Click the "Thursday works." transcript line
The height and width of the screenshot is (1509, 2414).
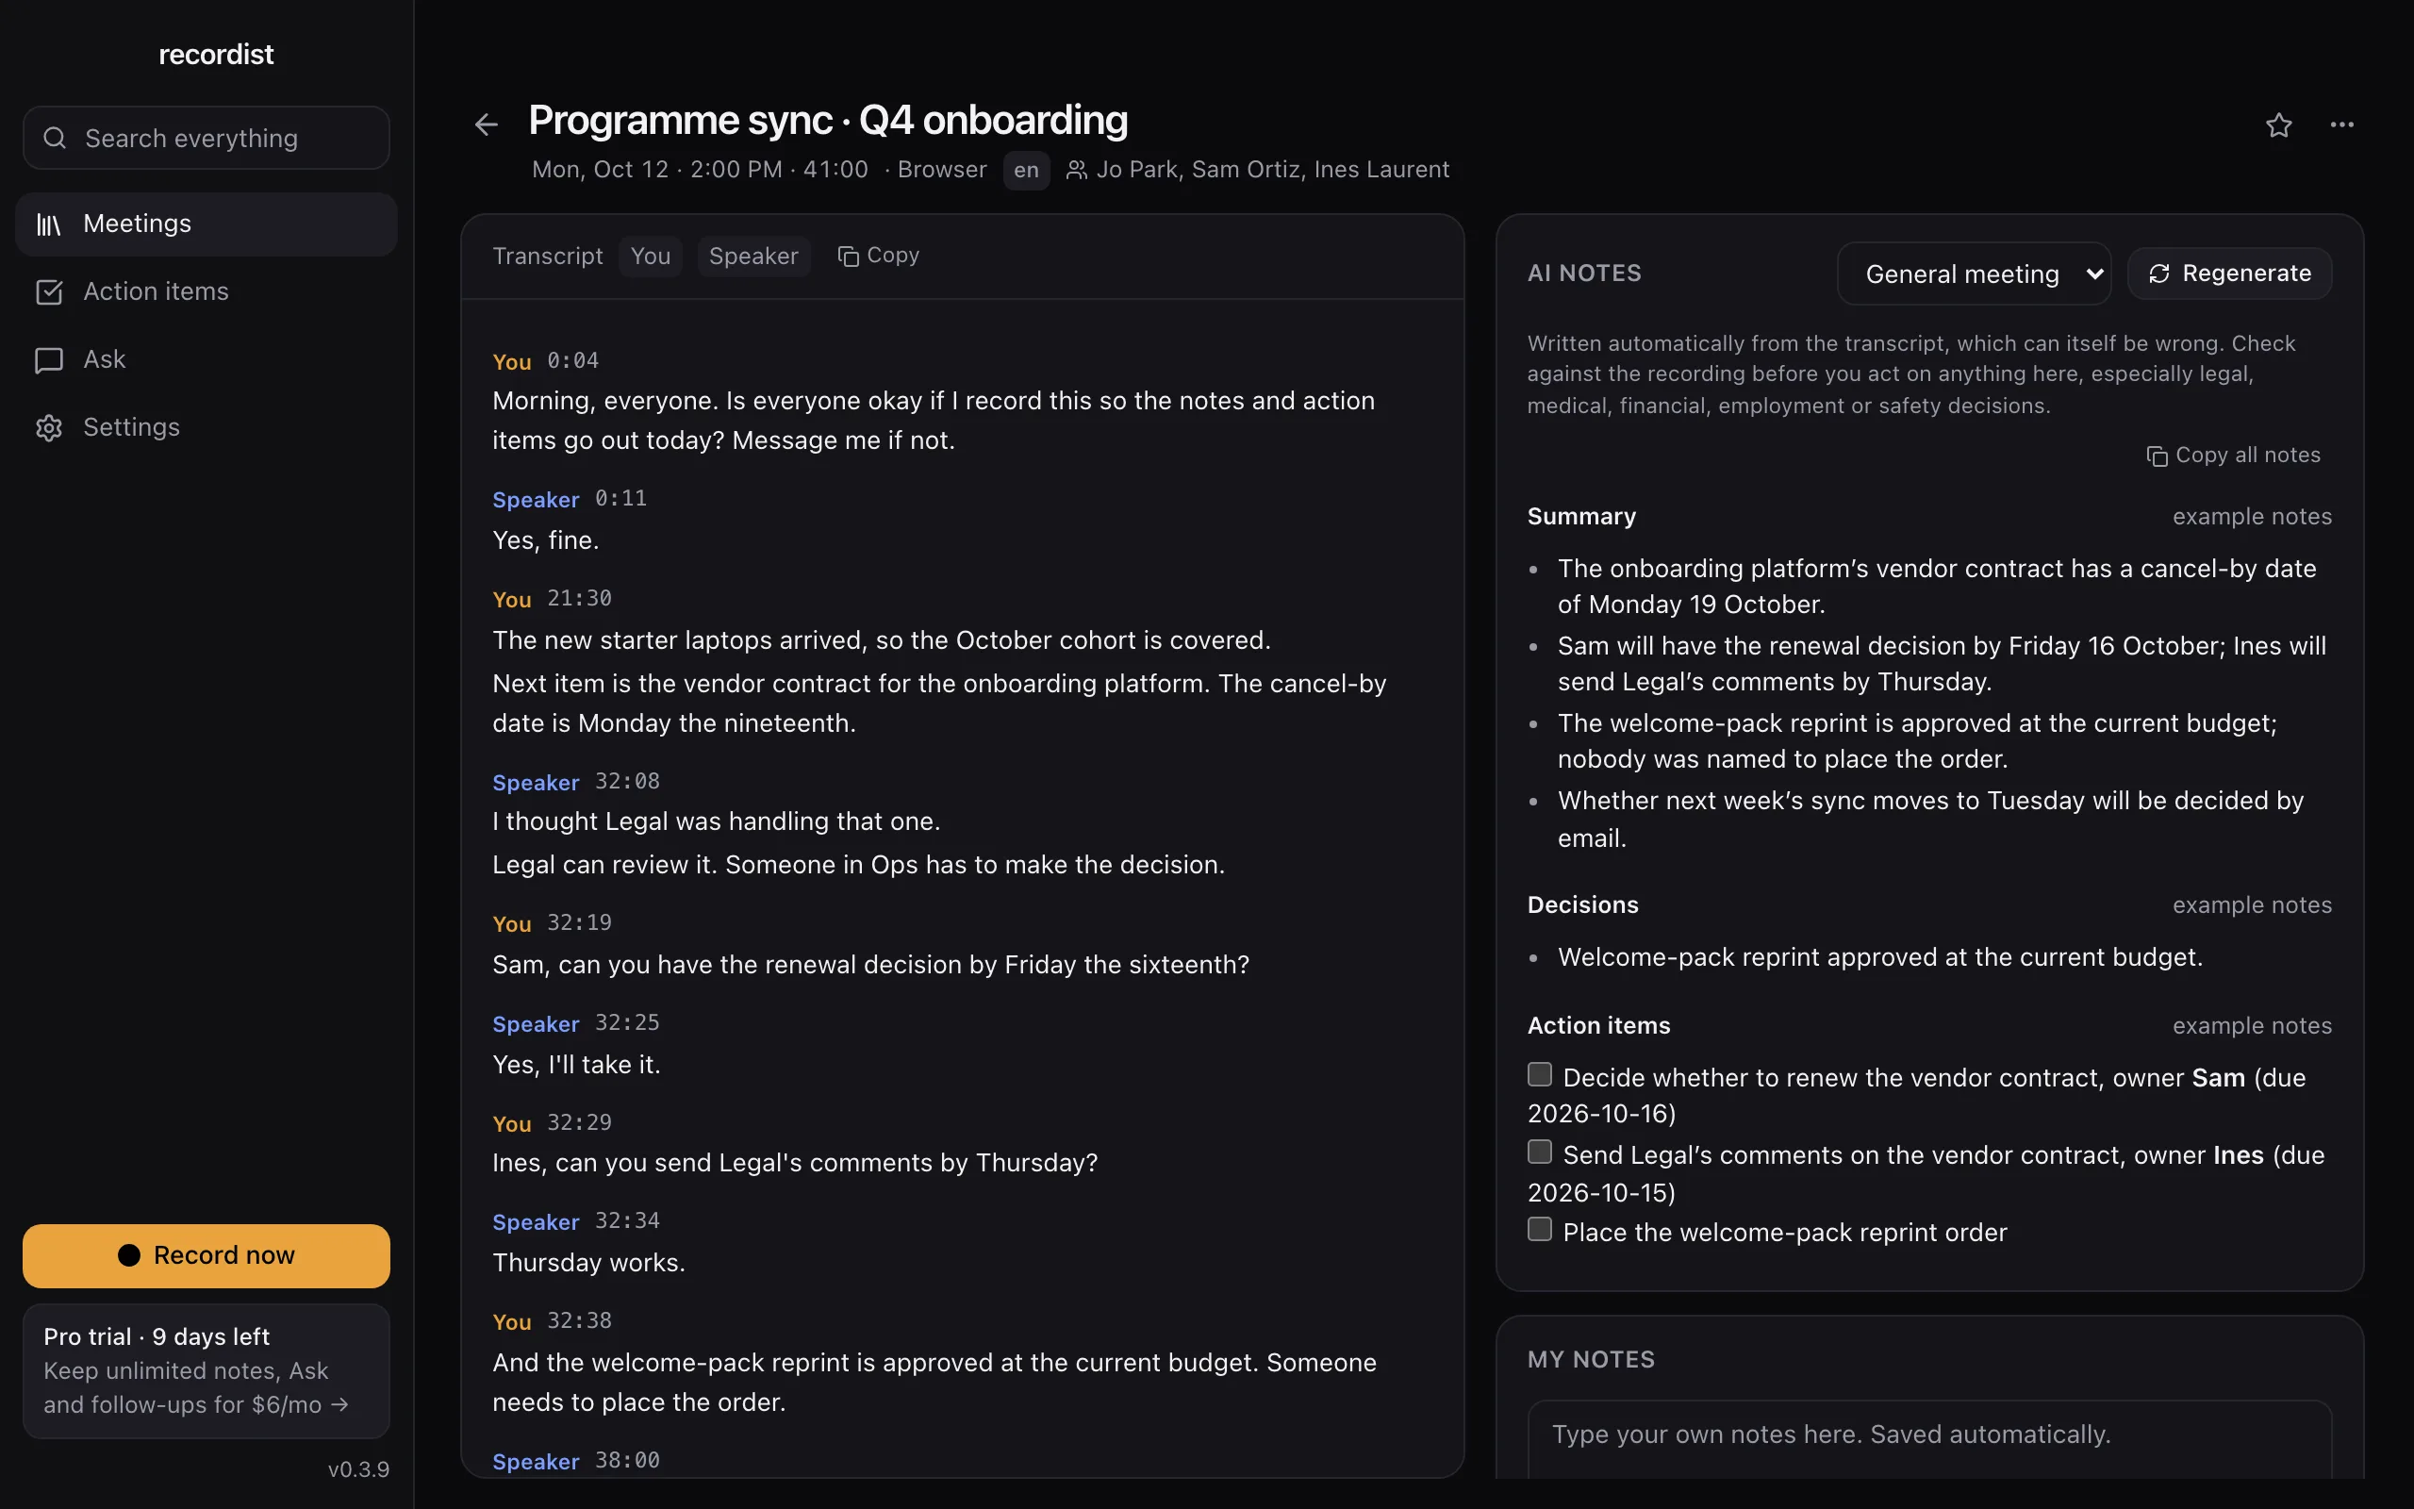tap(588, 1263)
